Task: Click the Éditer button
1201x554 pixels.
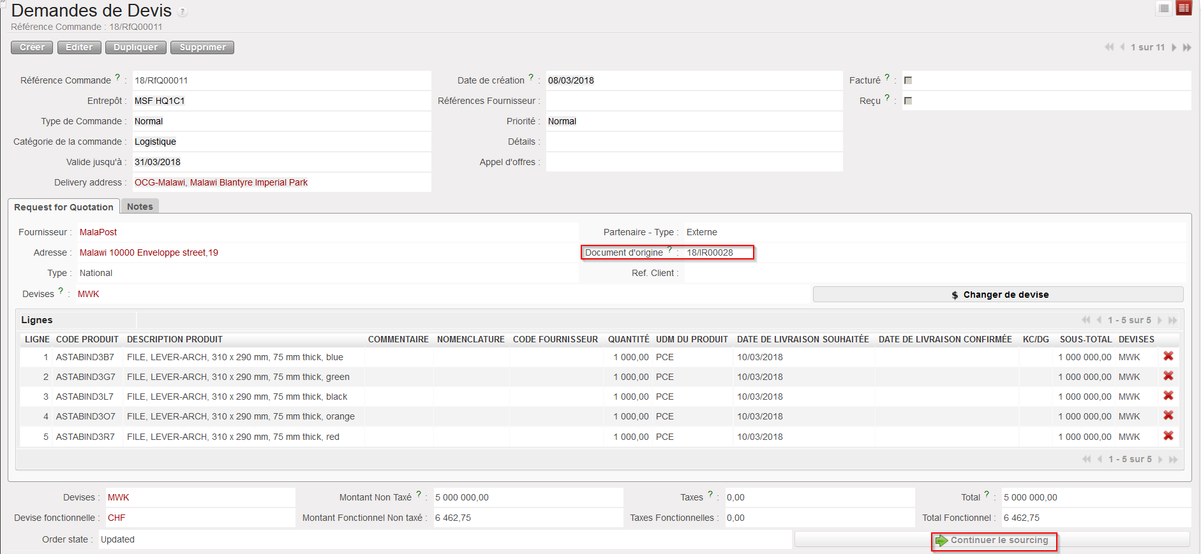Action: (79, 47)
